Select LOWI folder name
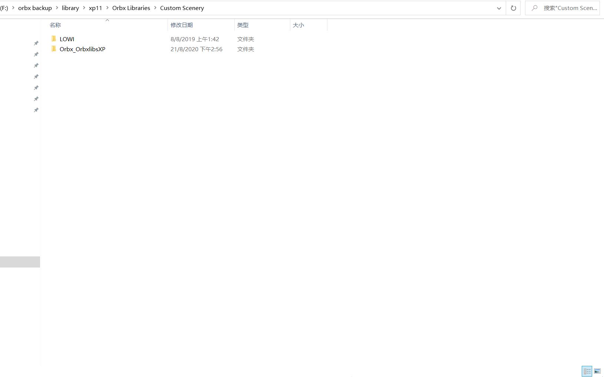Image resolution: width=604 pixels, height=377 pixels. tap(67, 39)
